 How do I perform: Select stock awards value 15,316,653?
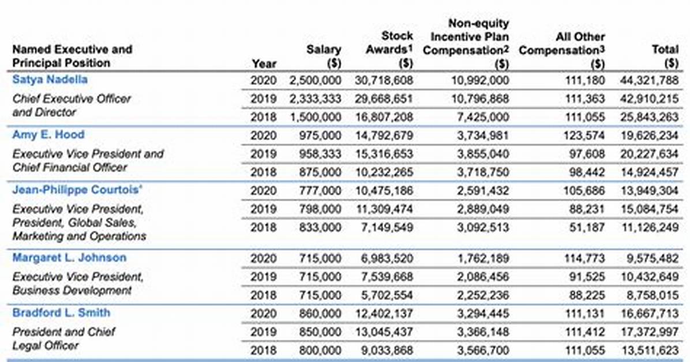384,154
